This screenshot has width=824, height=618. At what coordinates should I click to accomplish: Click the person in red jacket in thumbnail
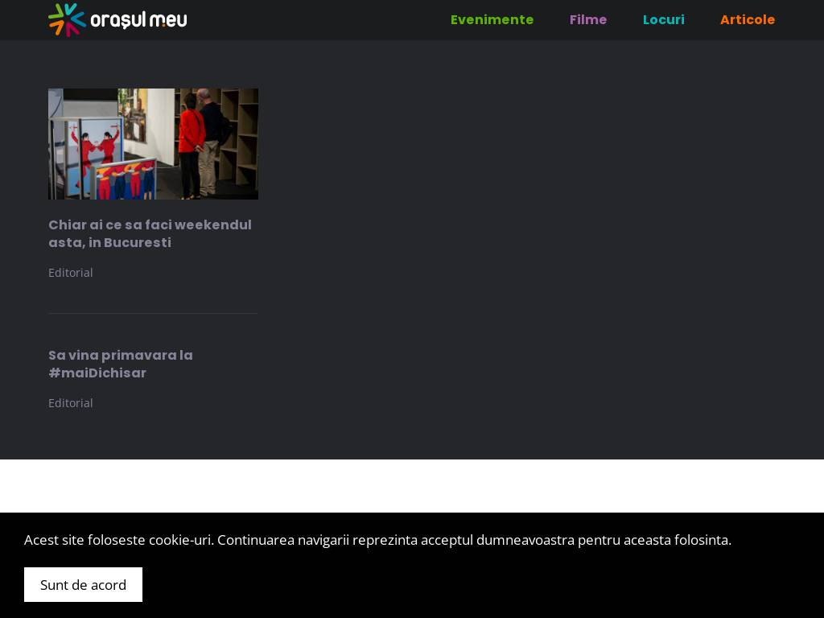click(x=191, y=141)
